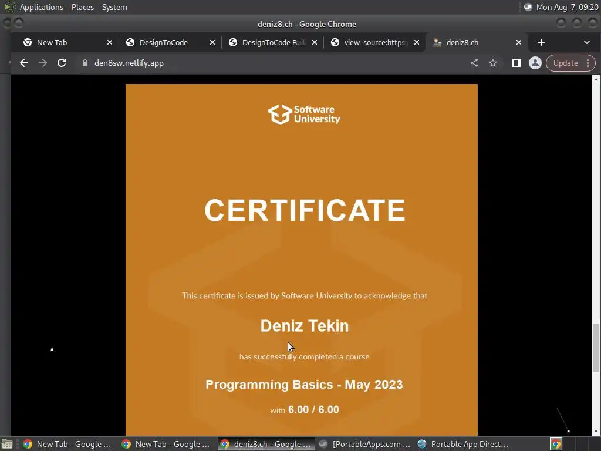Open the side panel icon
This screenshot has width=601, height=451.
tap(516, 63)
